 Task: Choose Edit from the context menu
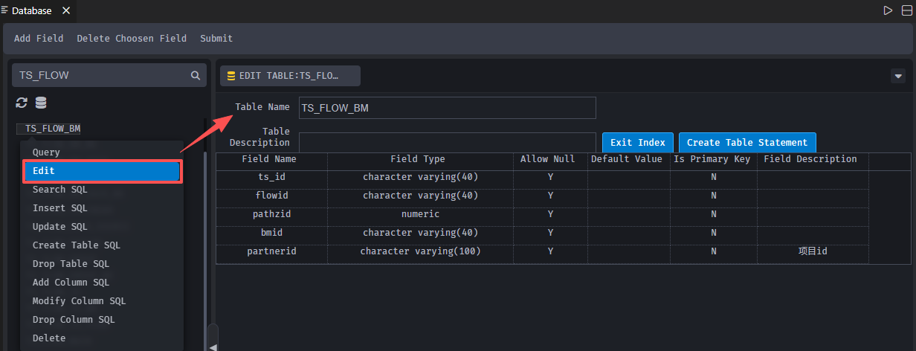coord(103,171)
